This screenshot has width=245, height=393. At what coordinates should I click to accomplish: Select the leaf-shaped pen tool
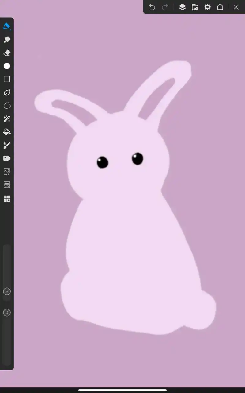tap(7, 92)
